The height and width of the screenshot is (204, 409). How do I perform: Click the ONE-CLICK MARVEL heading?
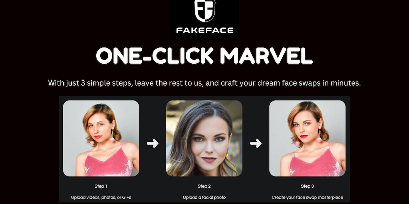pyautogui.click(x=204, y=56)
